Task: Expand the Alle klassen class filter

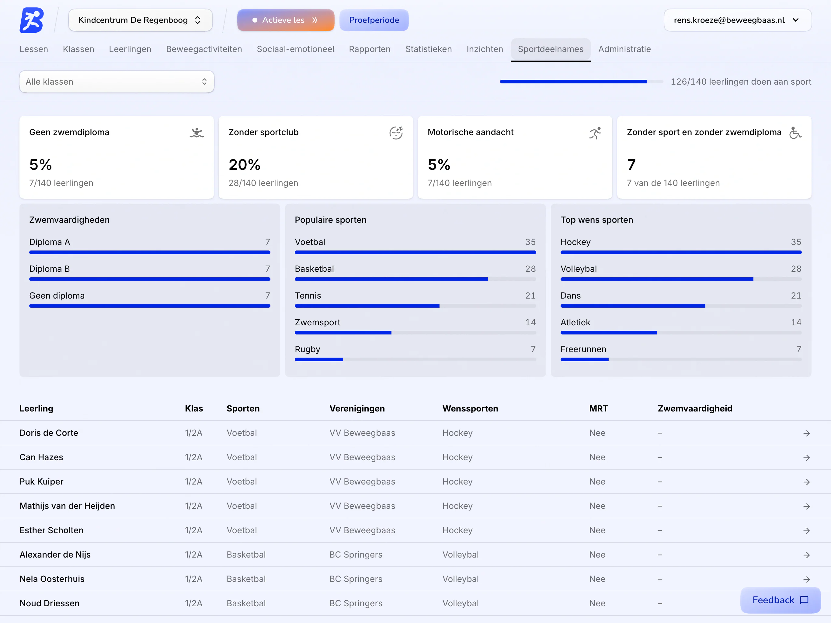Action: [x=117, y=82]
